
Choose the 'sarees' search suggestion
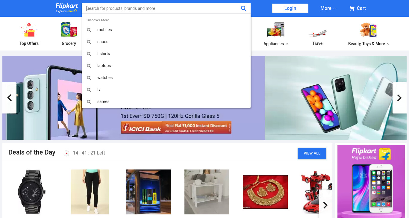click(x=166, y=102)
